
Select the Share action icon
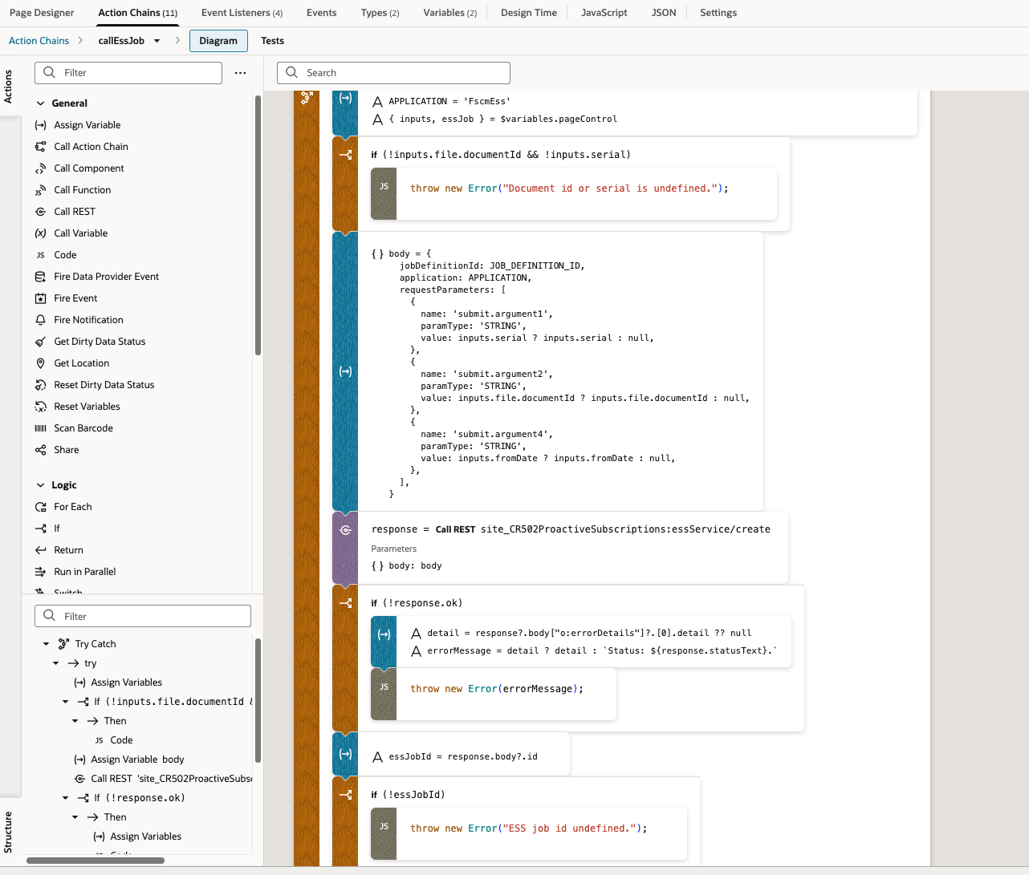(40, 450)
